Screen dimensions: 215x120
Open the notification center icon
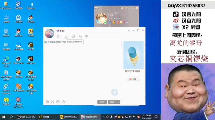tap(156, 117)
